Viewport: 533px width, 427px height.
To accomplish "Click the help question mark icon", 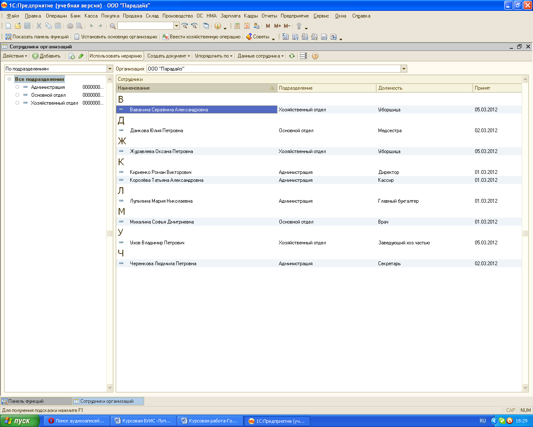I will pos(315,56).
